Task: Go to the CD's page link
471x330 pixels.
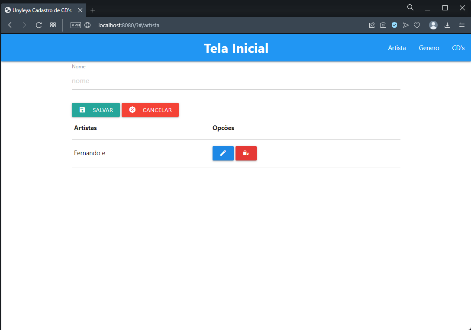Action: (458, 48)
